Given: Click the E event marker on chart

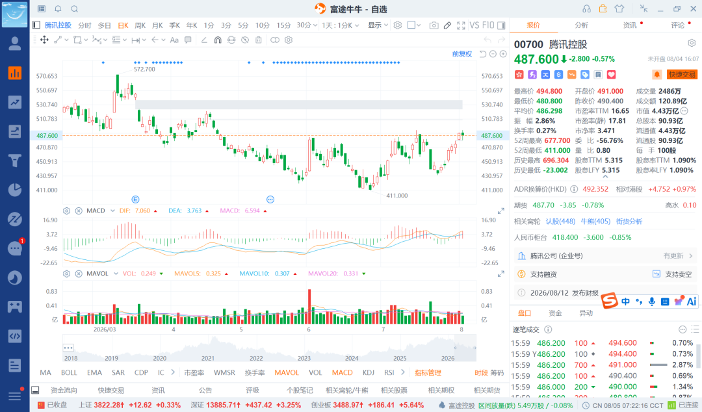Looking at the screenshot, I should point(135,200).
